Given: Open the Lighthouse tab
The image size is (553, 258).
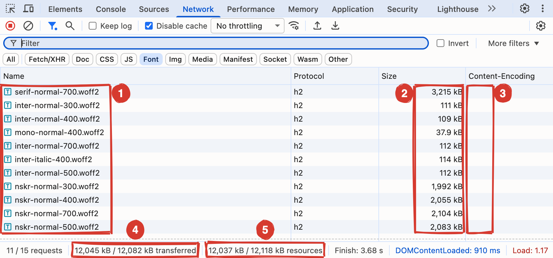Looking at the screenshot, I should [458, 9].
